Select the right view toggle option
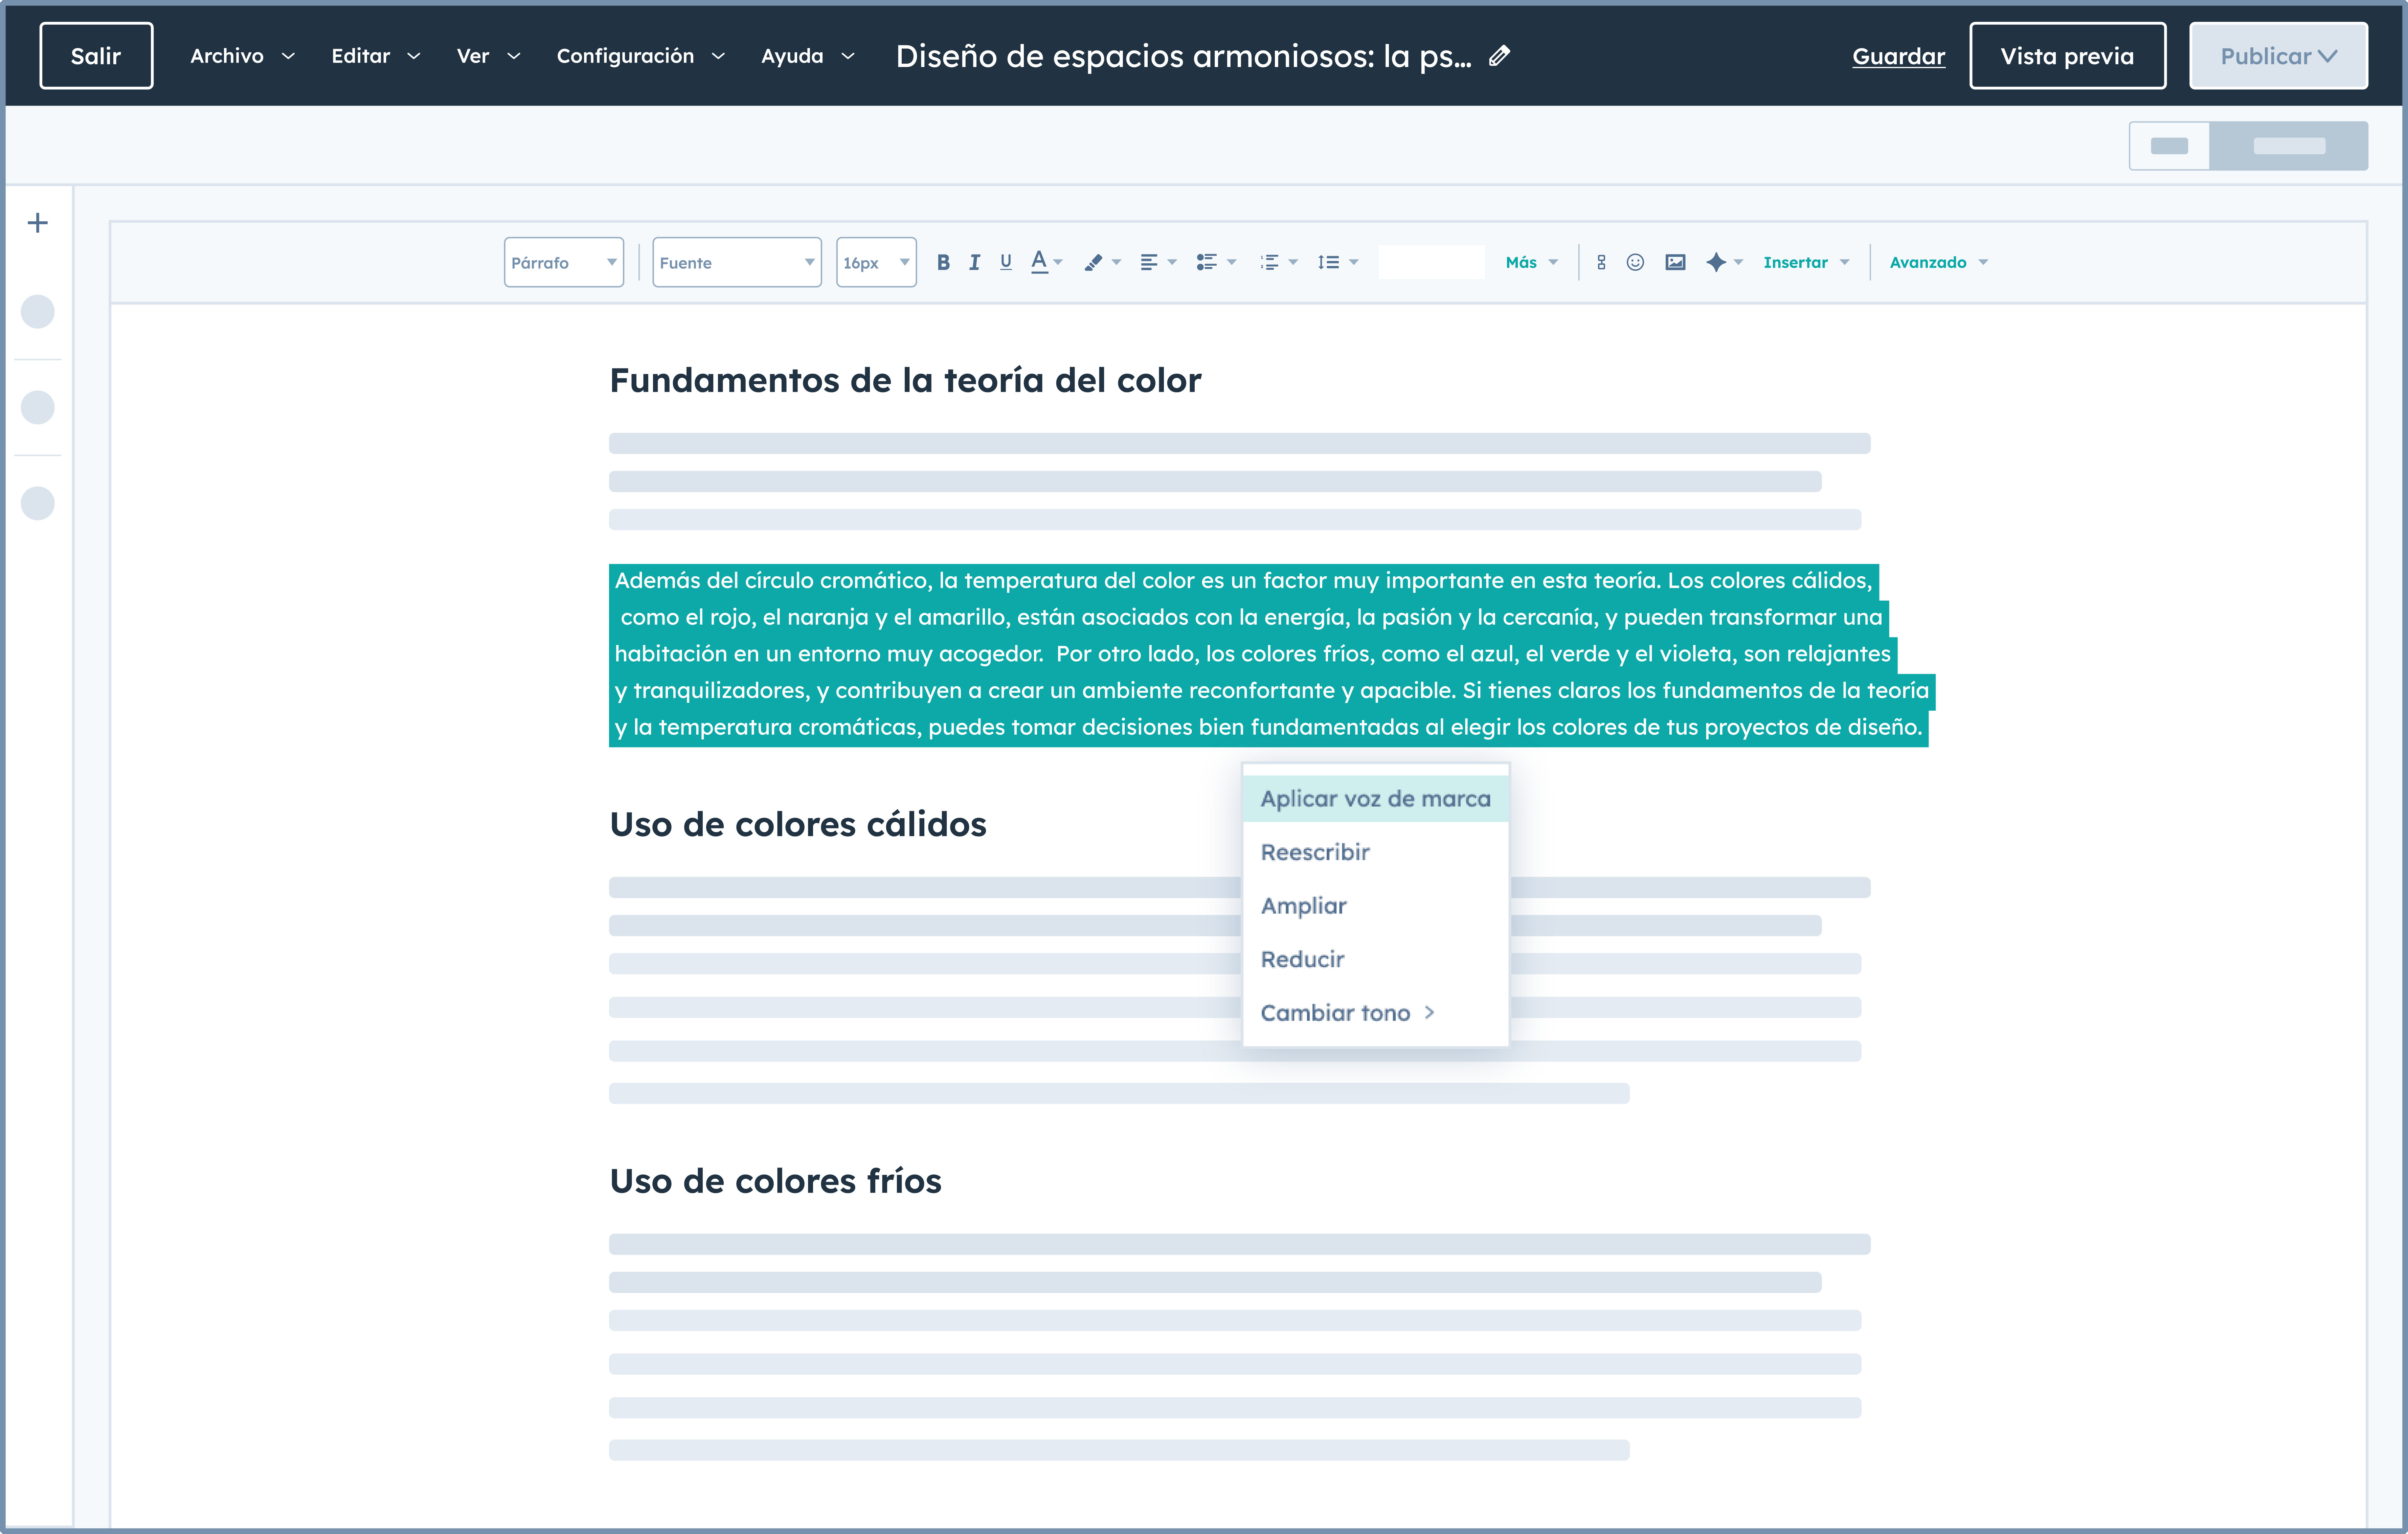Viewport: 2408px width, 1534px height. pyautogui.click(x=2289, y=146)
